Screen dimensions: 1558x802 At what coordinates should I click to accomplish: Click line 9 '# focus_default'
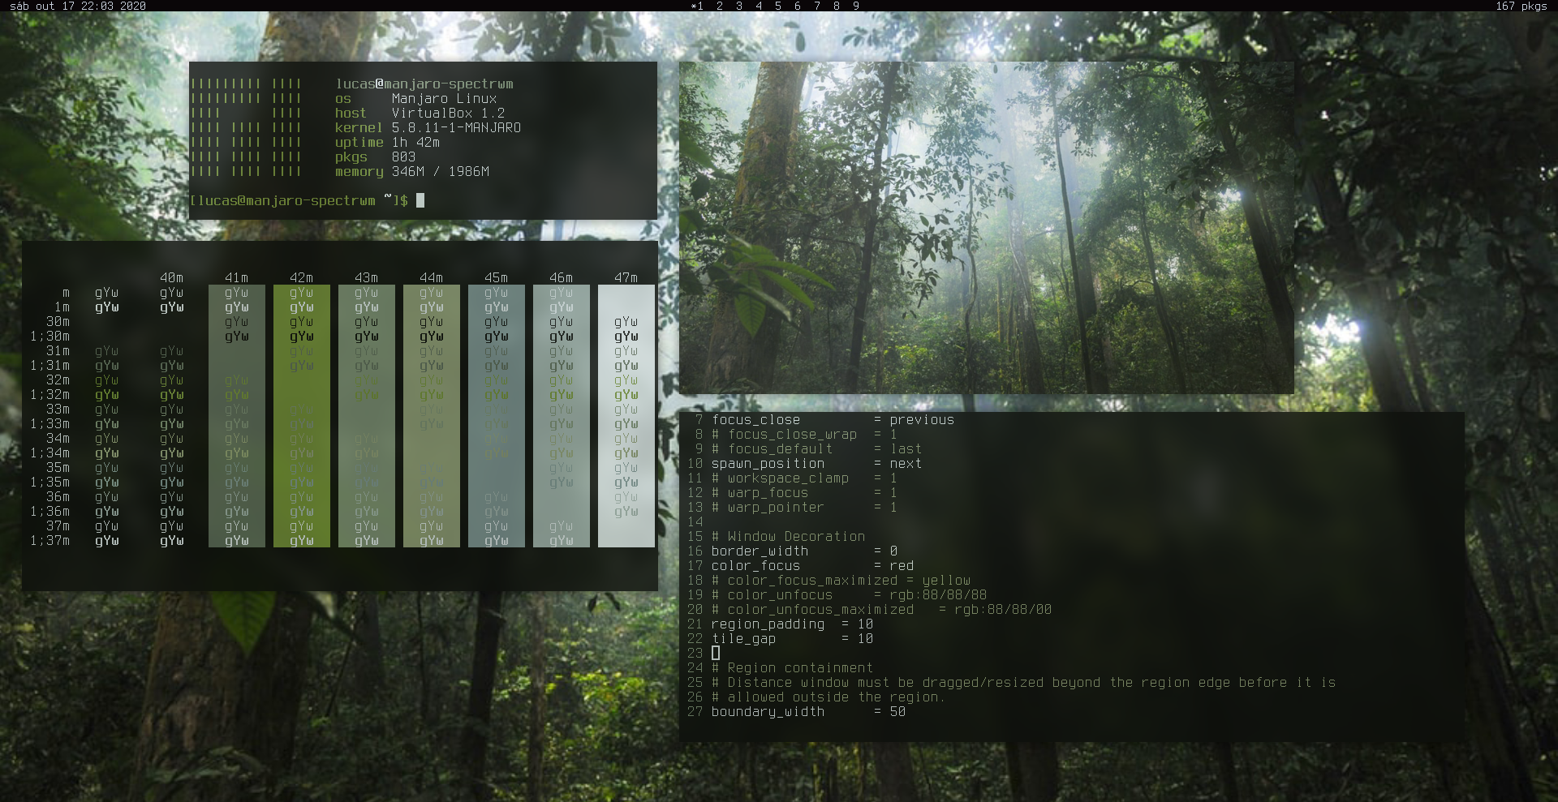point(772,448)
